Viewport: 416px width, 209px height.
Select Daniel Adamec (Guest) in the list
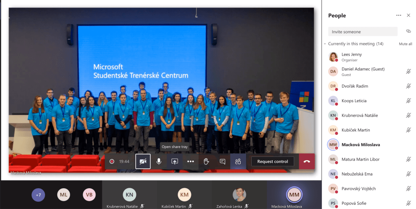point(369,72)
